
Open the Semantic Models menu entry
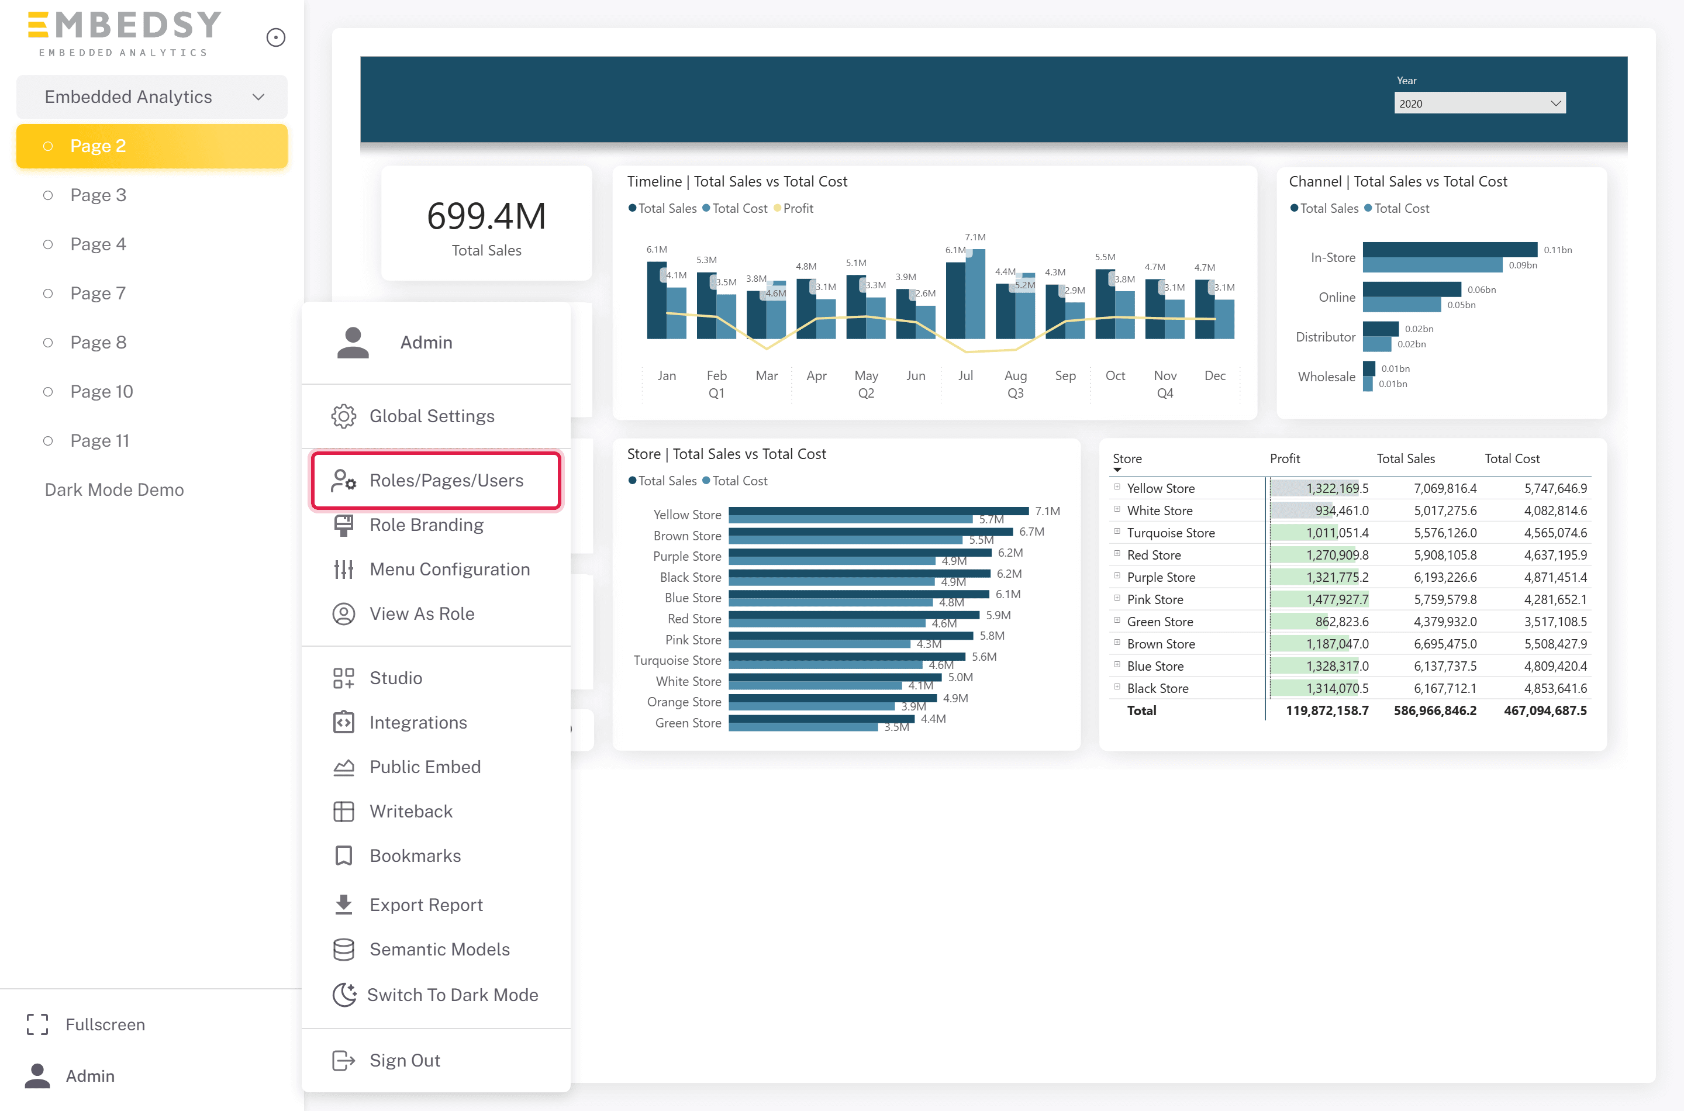coord(436,950)
